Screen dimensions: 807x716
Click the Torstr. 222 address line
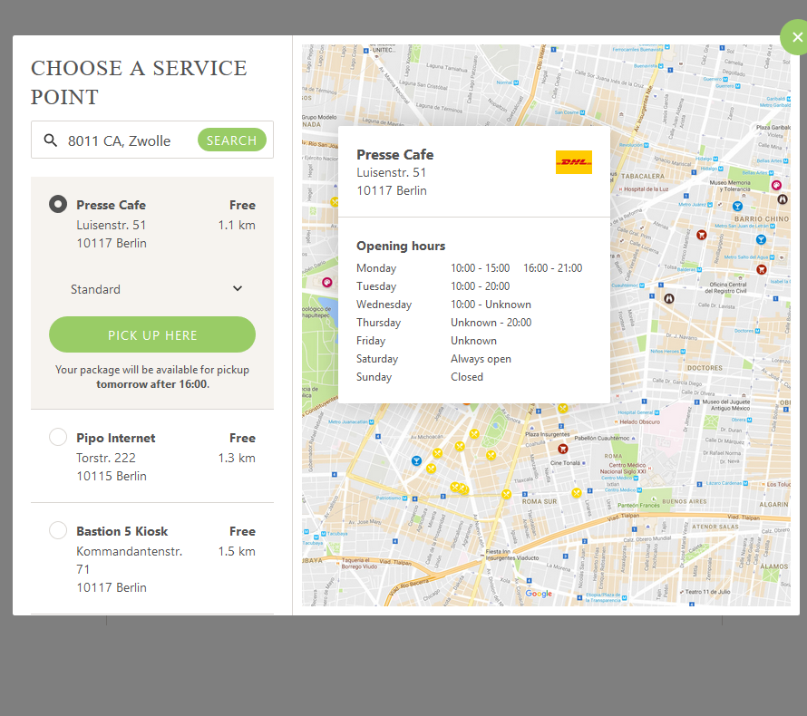(x=106, y=458)
